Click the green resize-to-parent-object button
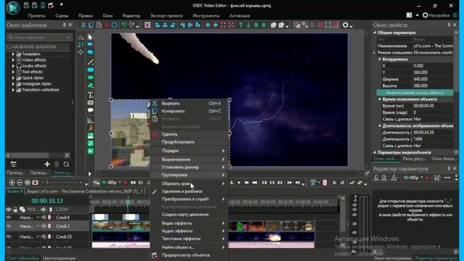The height and width of the screenshot is (261, 464). (x=415, y=93)
